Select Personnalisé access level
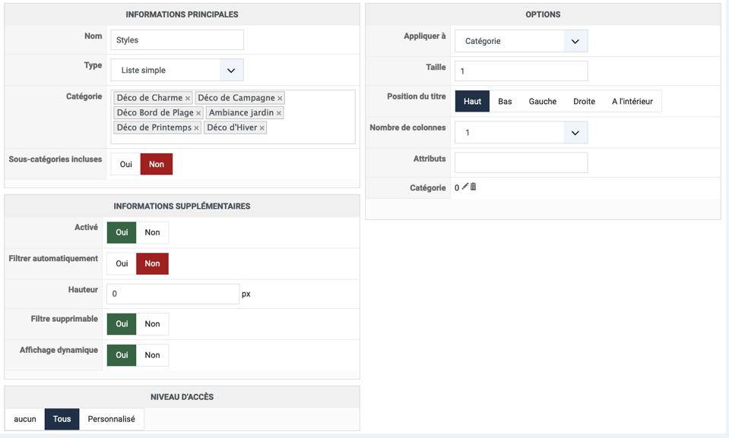The width and height of the screenshot is (729, 438). tap(111, 419)
